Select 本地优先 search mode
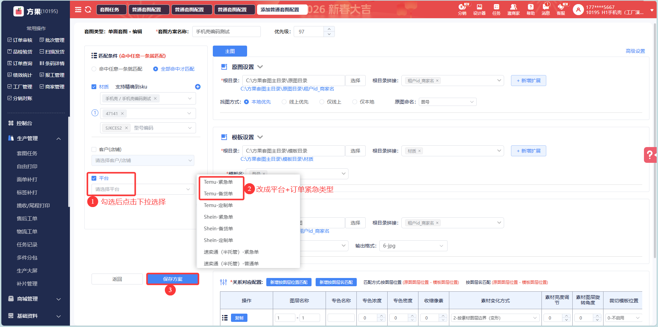The image size is (658, 327). 246,102
